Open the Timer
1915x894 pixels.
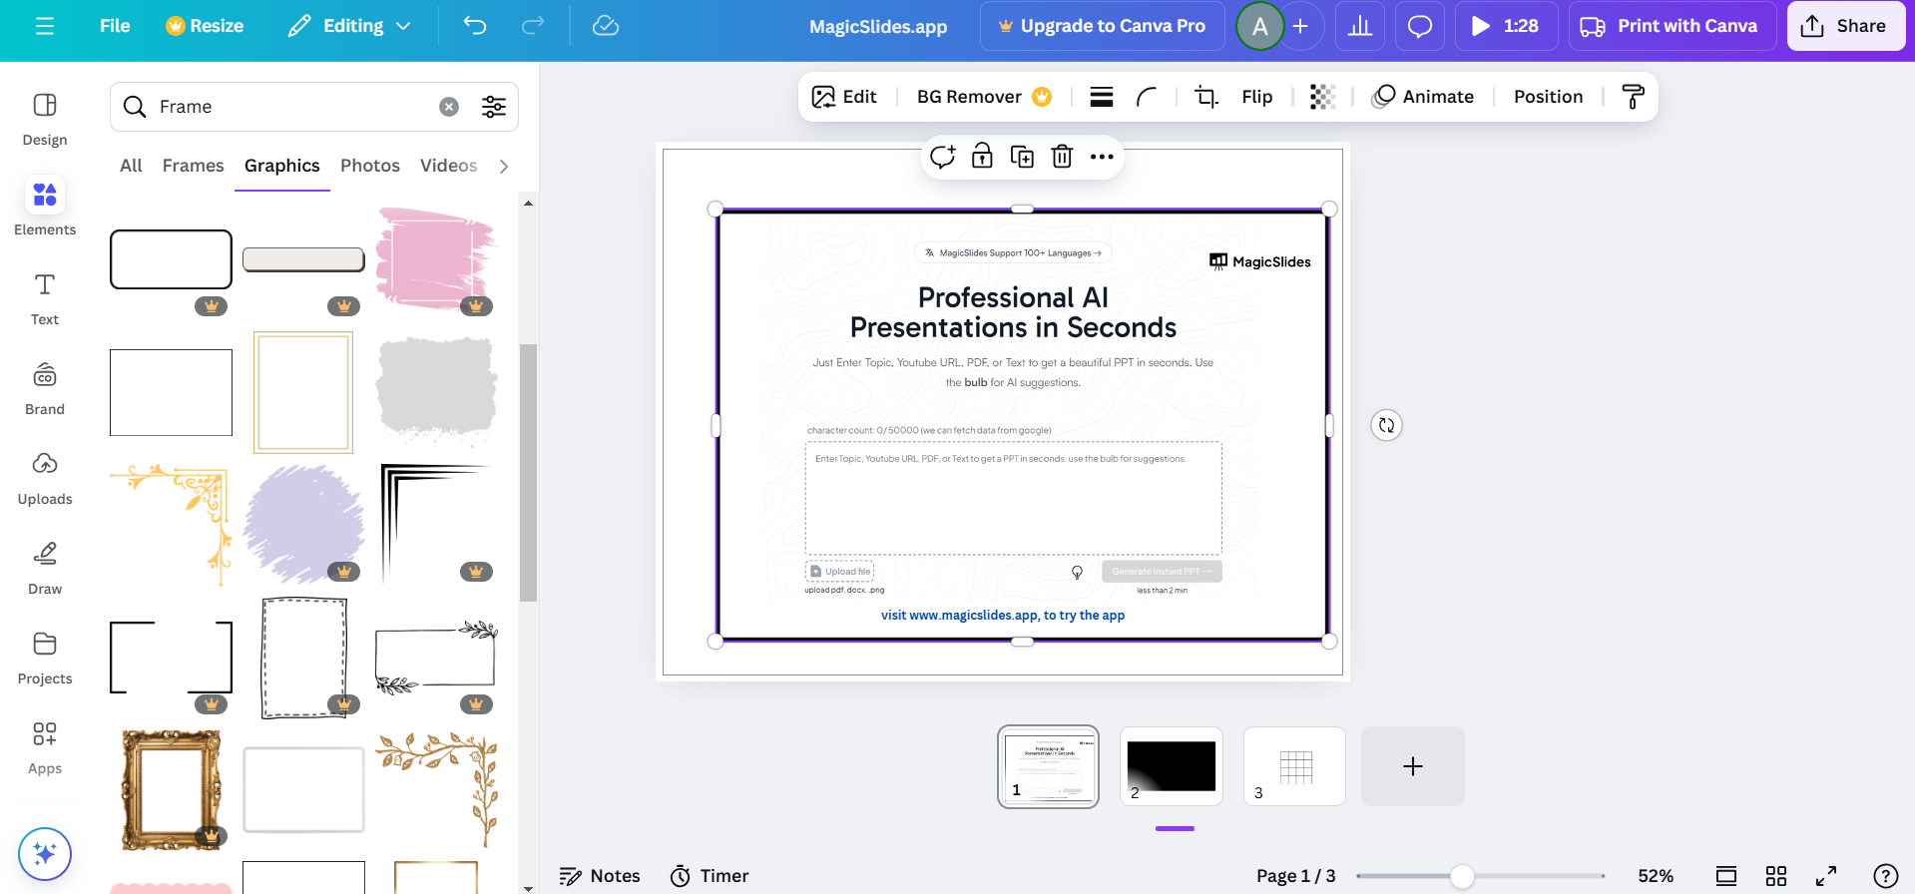(x=710, y=876)
